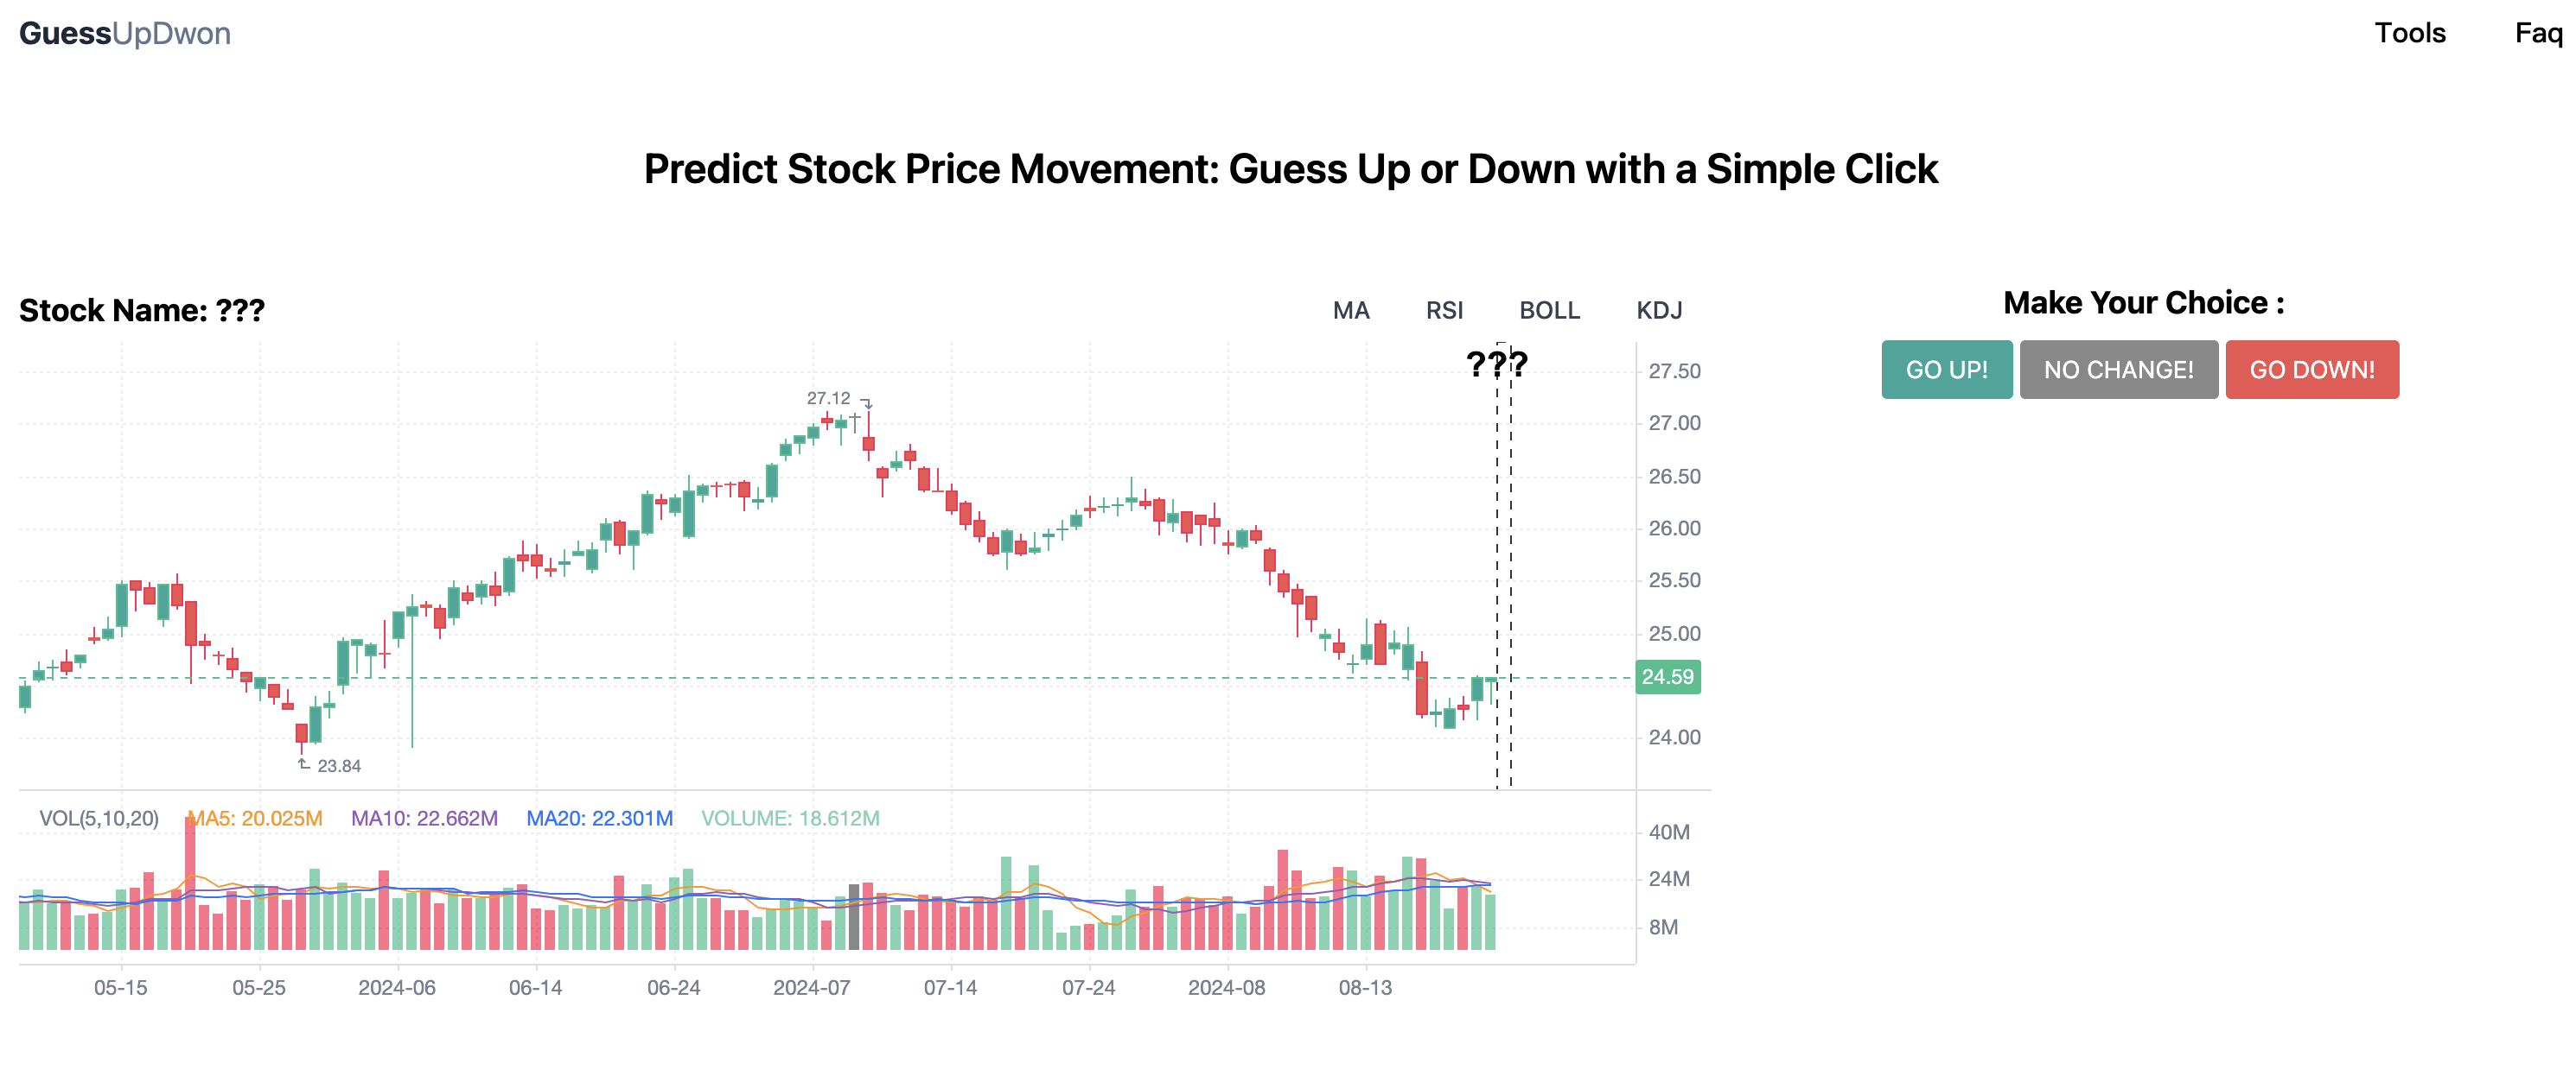This screenshot has height=1076, width=2576.
Task: Choose the NO CHANGE! option
Action: pyautogui.click(x=2118, y=370)
